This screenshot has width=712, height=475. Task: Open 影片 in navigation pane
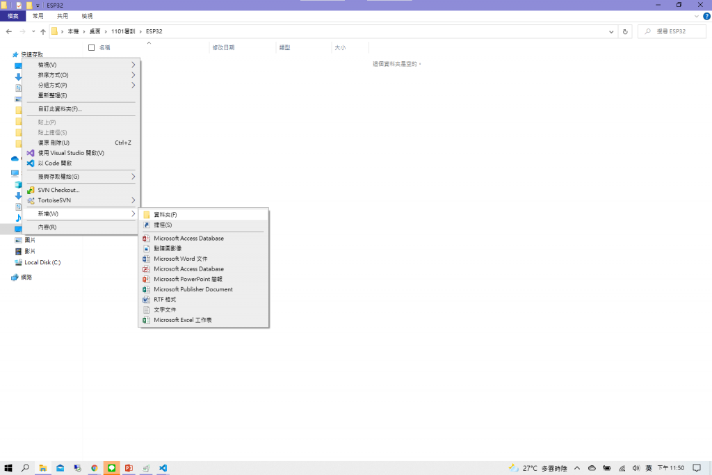tap(30, 251)
